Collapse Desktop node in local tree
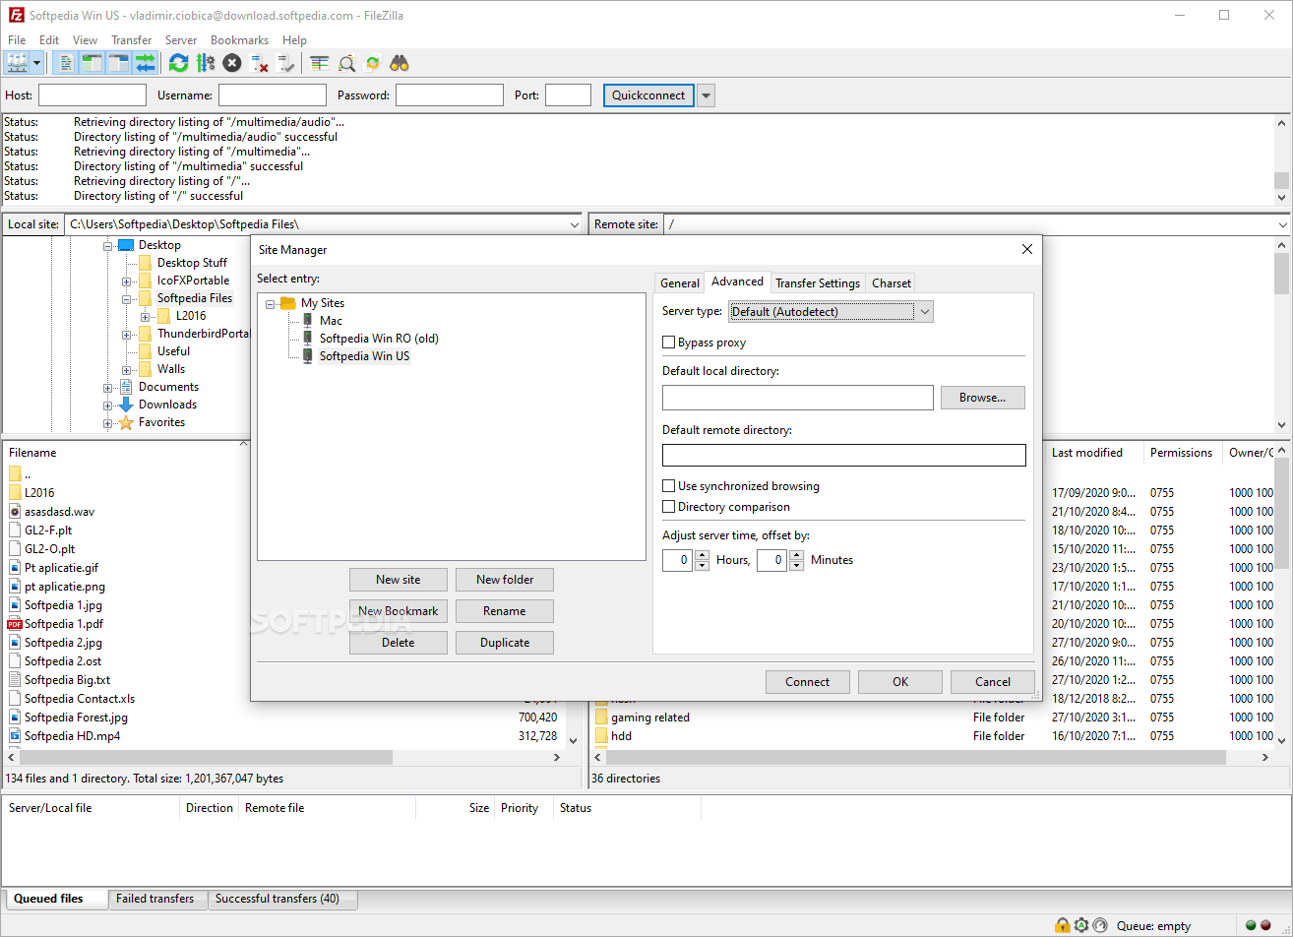 pyautogui.click(x=108, y=245)
